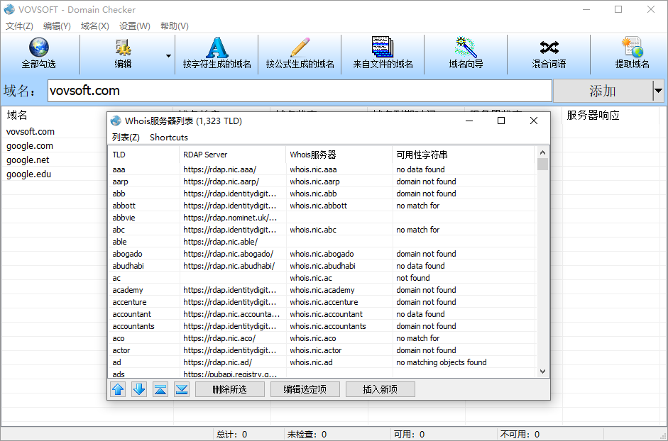Select the abbott TLD row
668x441 pixels.
(322, 206)
